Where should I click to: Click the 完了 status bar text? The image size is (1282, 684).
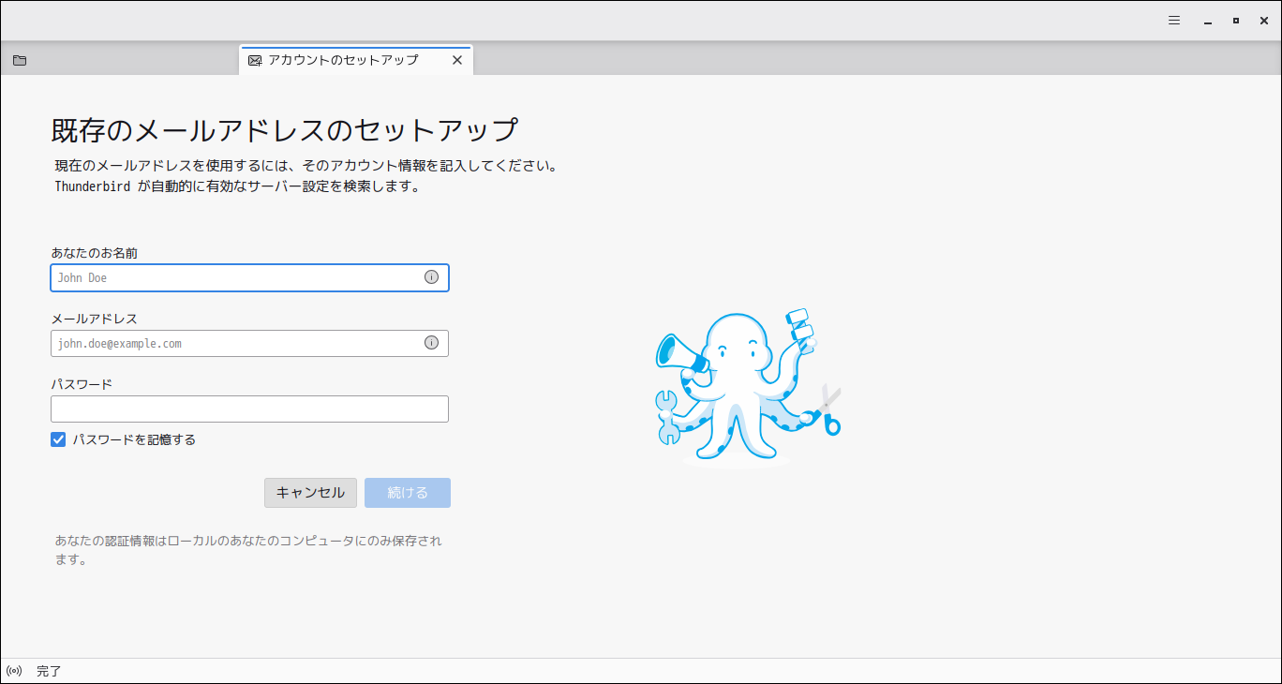[x=49, y=671]
